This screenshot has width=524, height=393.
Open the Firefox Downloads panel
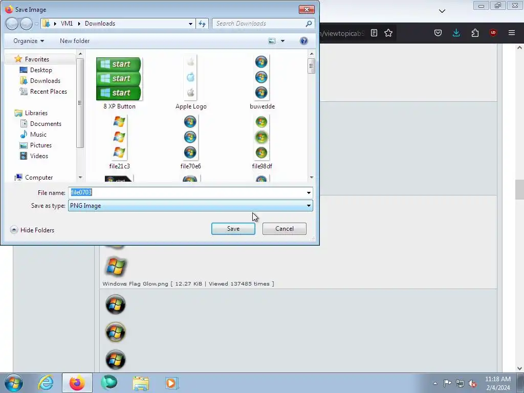coord(456,33)
